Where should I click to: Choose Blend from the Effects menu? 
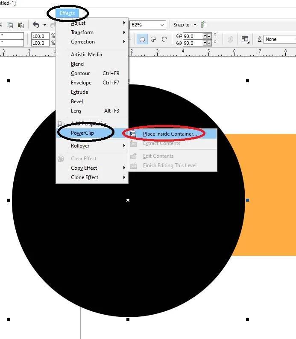(92, 64)
